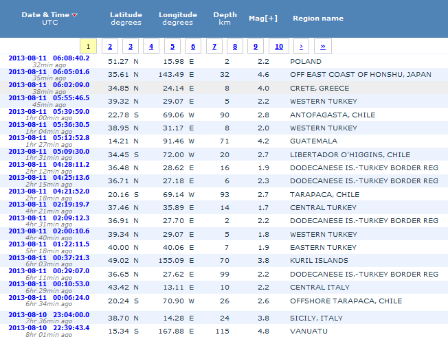The height and width of the screenshot is (337, 448).
Task: Go to page 7
Action: point(214,46)
